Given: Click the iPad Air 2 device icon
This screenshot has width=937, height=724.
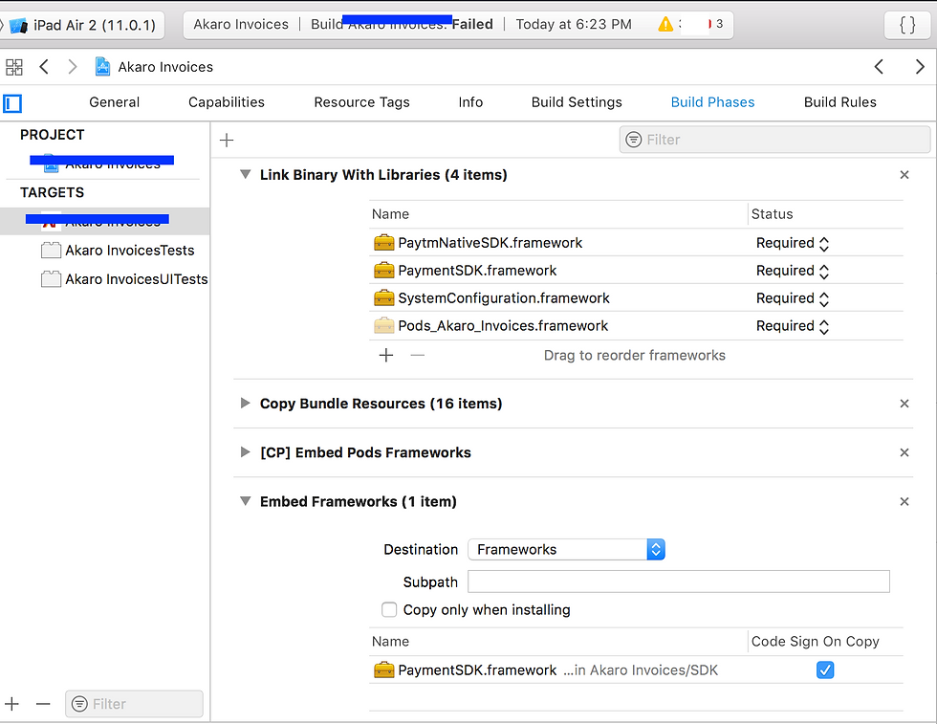Looking at the screenshot, I should point(18,26).
